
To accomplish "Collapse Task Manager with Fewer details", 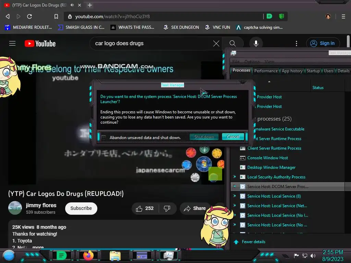I will tap(250, 242).
